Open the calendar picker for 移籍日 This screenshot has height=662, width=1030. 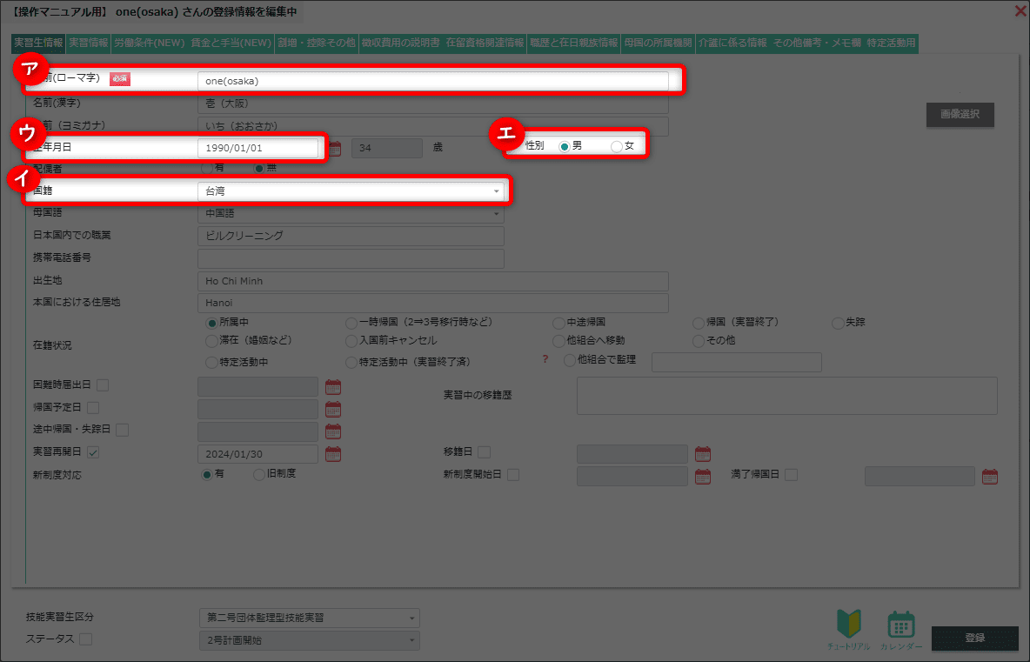coord(703,454)
